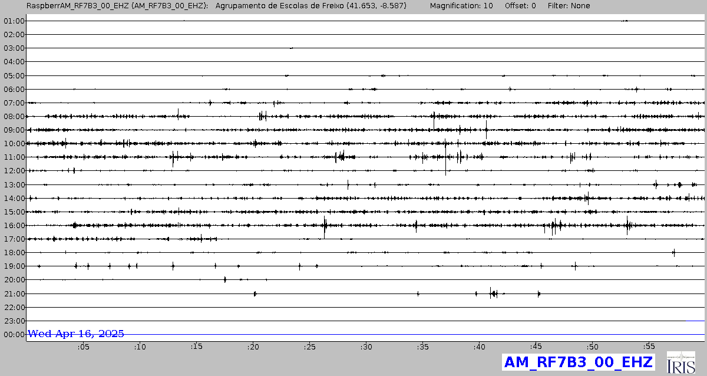
Task: Click the :45 minute axis tick label
Action: pos(536,347)
